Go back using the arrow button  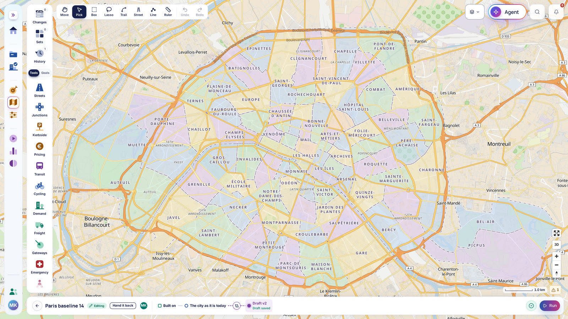(x=37, y=306)
